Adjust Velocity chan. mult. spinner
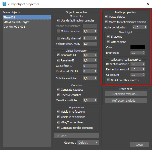This screenshot has width=152, height=150. tap(96, 44)
